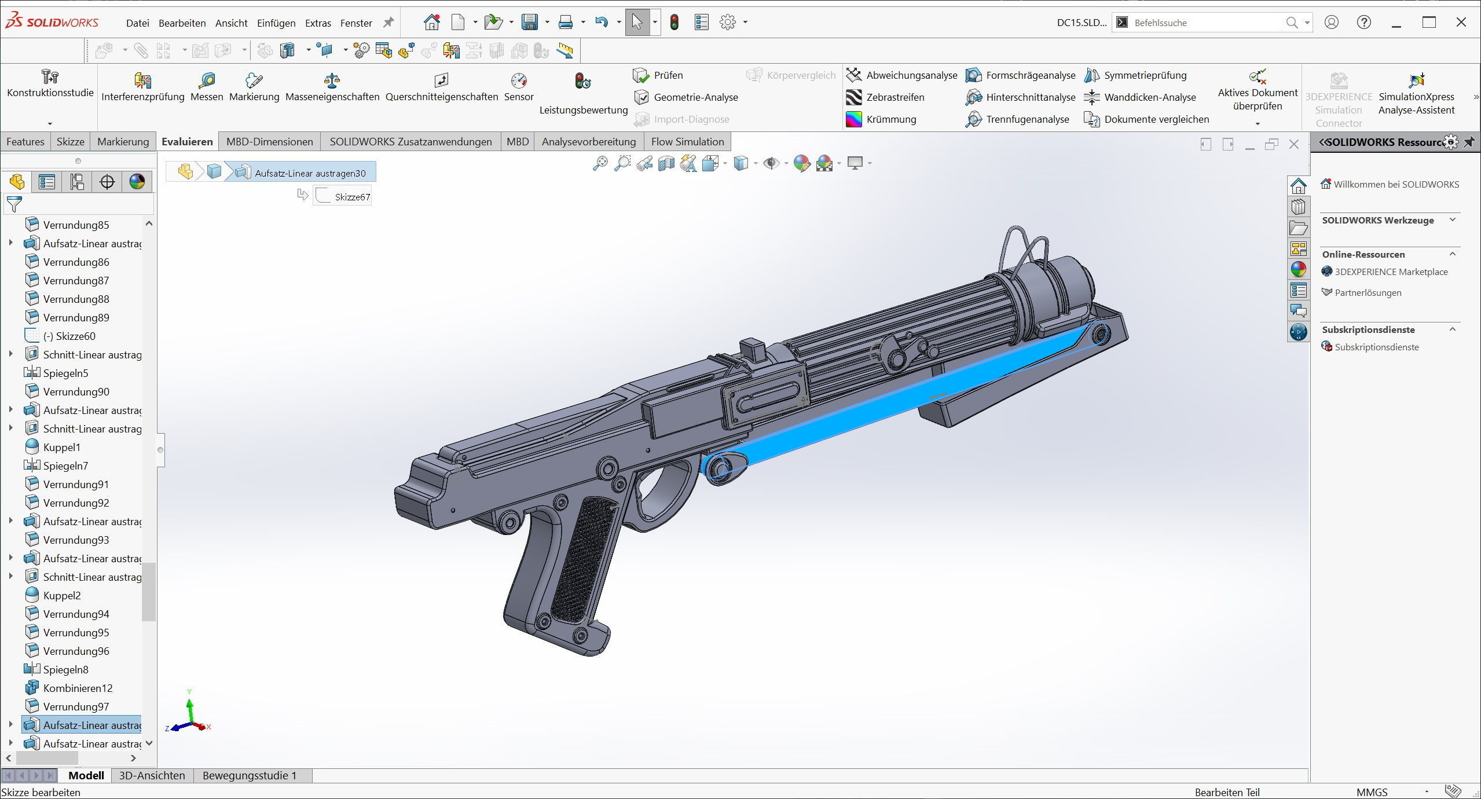Open the Konstruktionsstudie dropdown arrow
The height and width of the screenshot is (799, 1481).
[50, 123]
